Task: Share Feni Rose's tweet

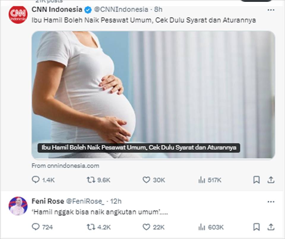Action: click(x=271, y=227)
